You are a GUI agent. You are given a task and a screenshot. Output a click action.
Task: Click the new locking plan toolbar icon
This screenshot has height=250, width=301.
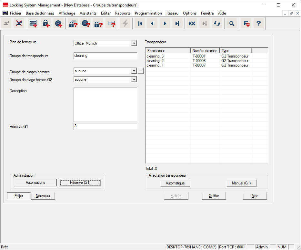(33, 24)
